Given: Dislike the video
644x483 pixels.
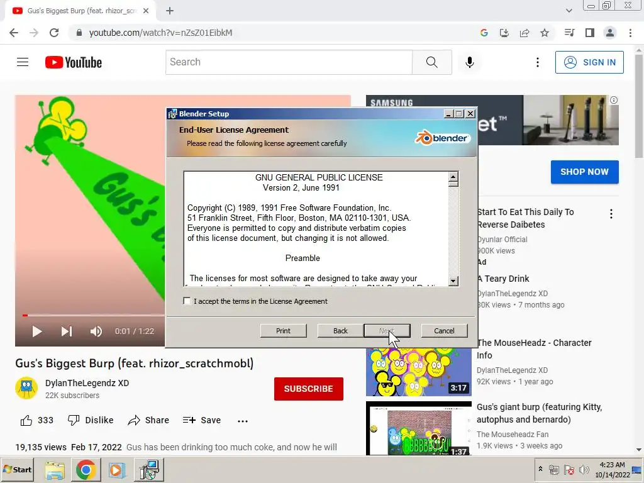Looking at the screenshot, I should (91, 420).
